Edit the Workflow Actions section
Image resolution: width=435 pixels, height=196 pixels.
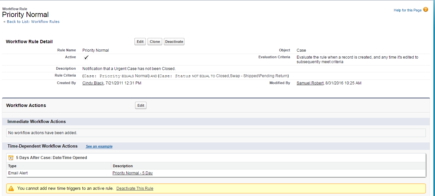point(141,105)
